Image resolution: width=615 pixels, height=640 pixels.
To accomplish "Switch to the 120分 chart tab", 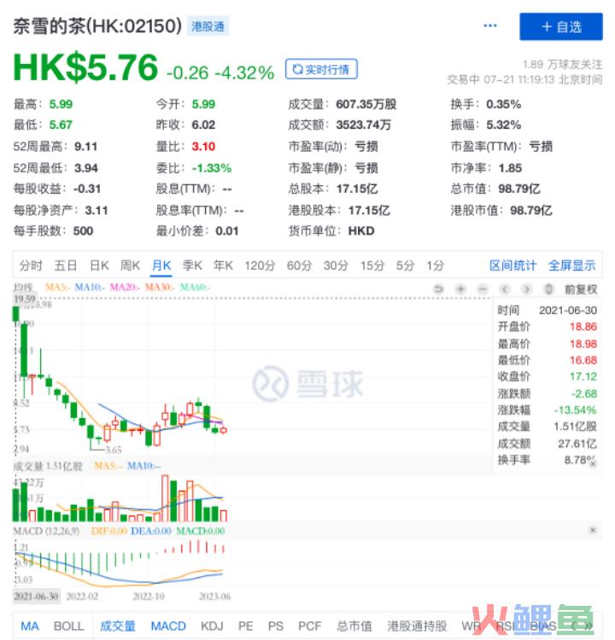I will tap(260, 265).
